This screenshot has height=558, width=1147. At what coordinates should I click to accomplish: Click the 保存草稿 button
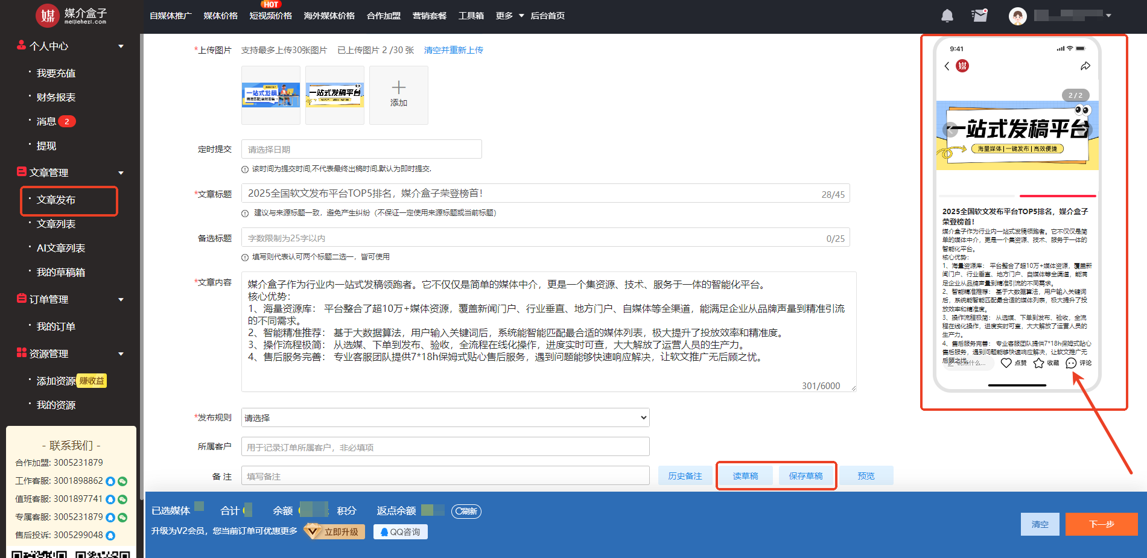click(x=805, y=476)
